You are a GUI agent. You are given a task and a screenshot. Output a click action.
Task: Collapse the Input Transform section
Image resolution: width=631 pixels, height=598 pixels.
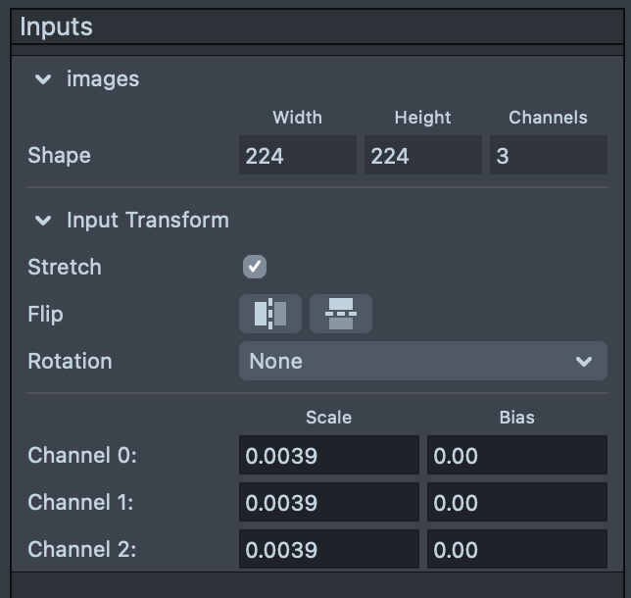pyautogui.click(x=43, y=221)
